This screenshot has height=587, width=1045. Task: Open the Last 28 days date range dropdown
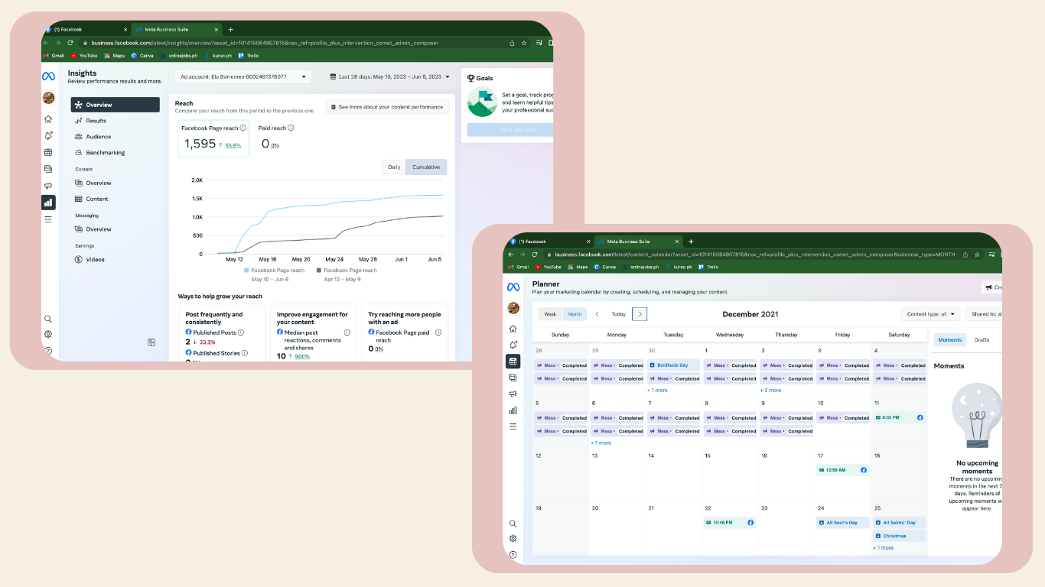point(390,76)
